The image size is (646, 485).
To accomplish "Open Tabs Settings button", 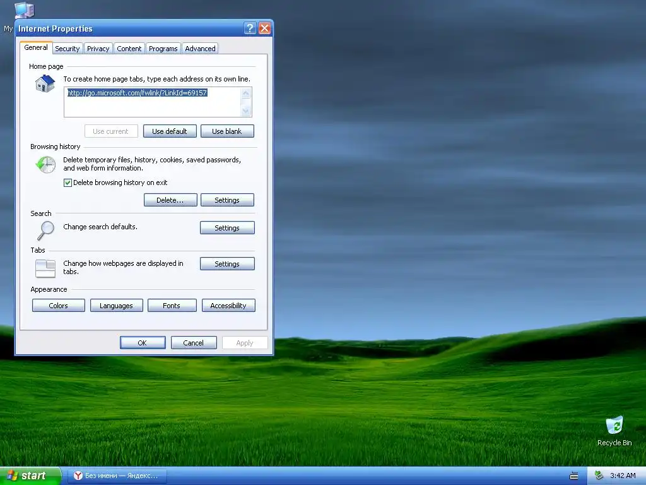I will click(227, 264).
